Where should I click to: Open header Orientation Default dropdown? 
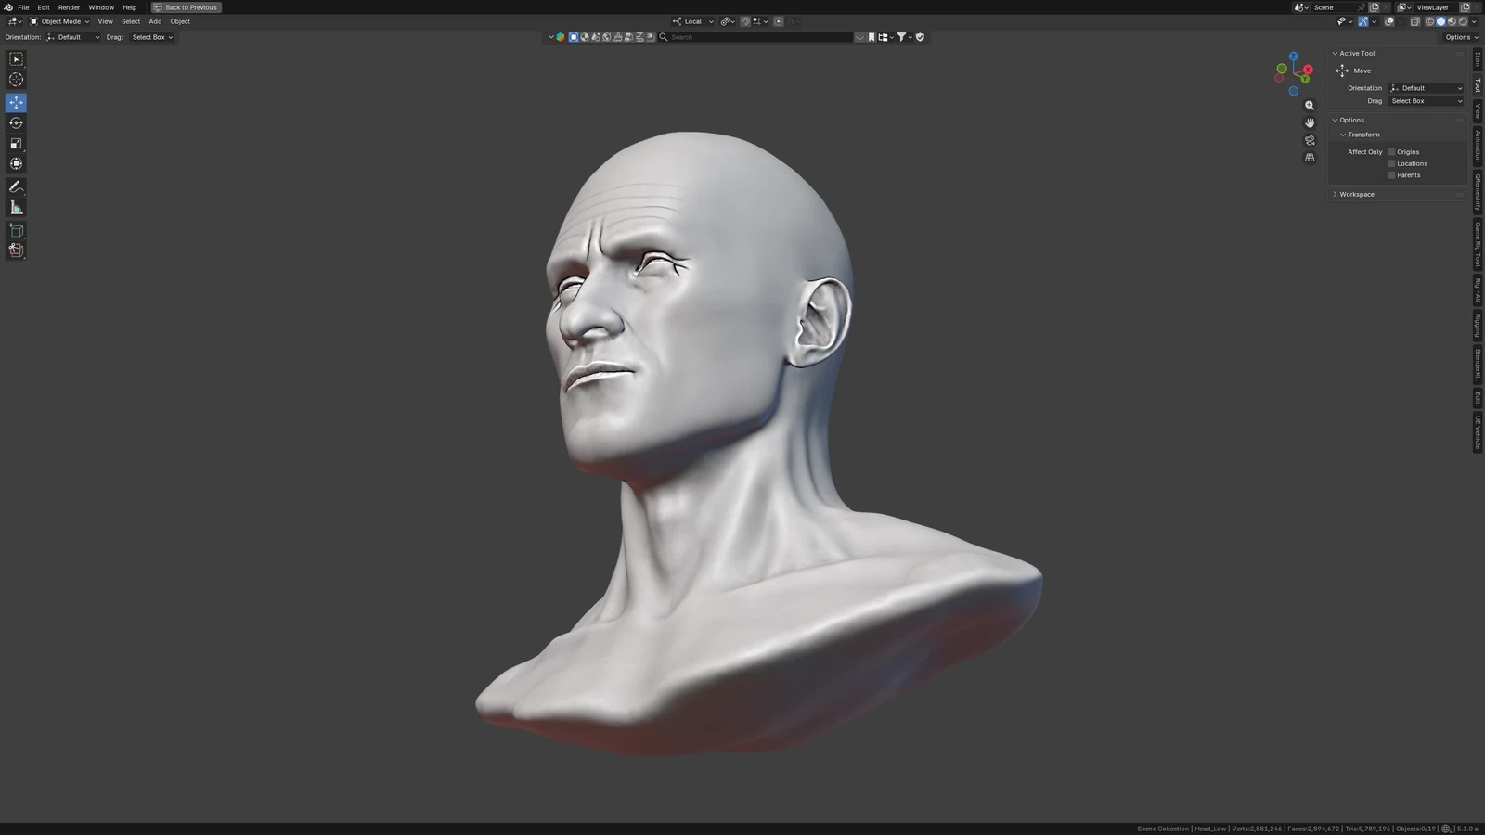pos(73,37)
